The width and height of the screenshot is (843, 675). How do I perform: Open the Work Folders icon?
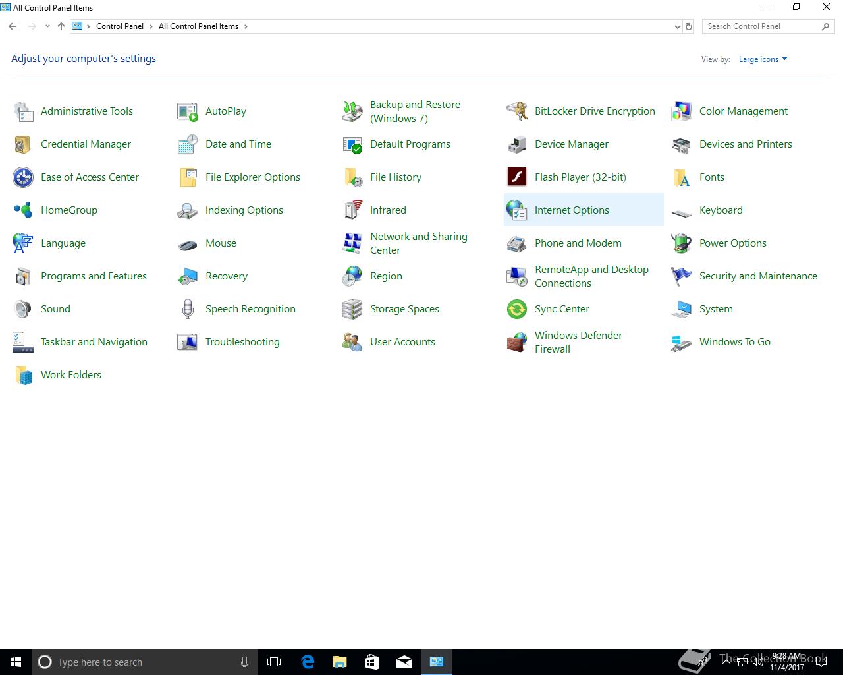pos(23,375)
